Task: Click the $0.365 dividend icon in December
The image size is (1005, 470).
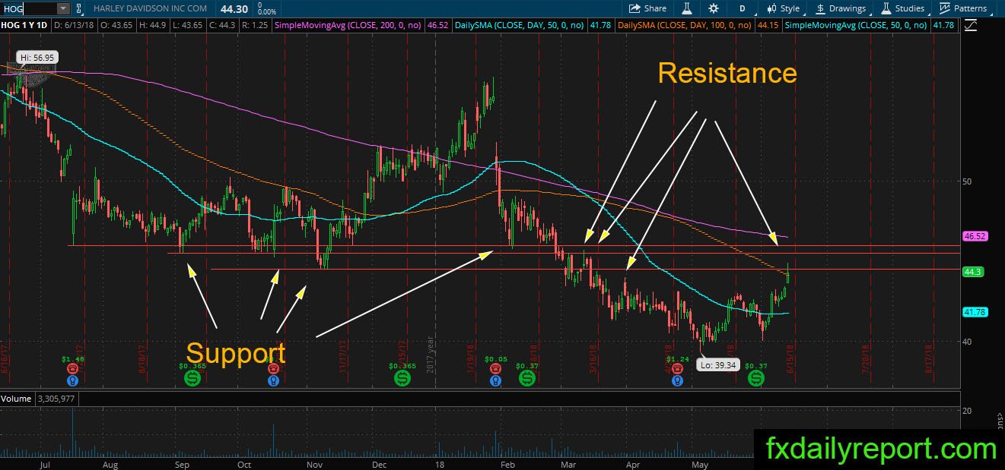Action: pos(402,377)
